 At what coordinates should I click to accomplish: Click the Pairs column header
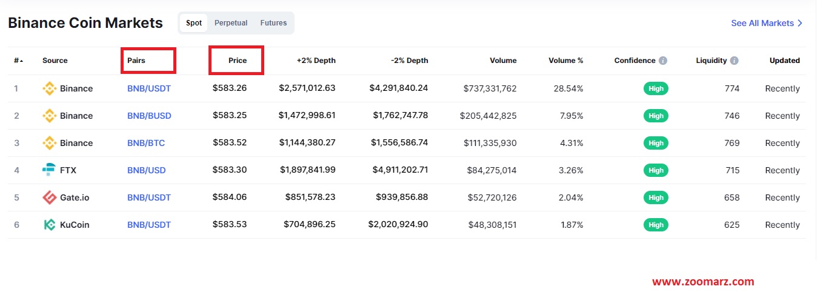click(x=136, y=61)
